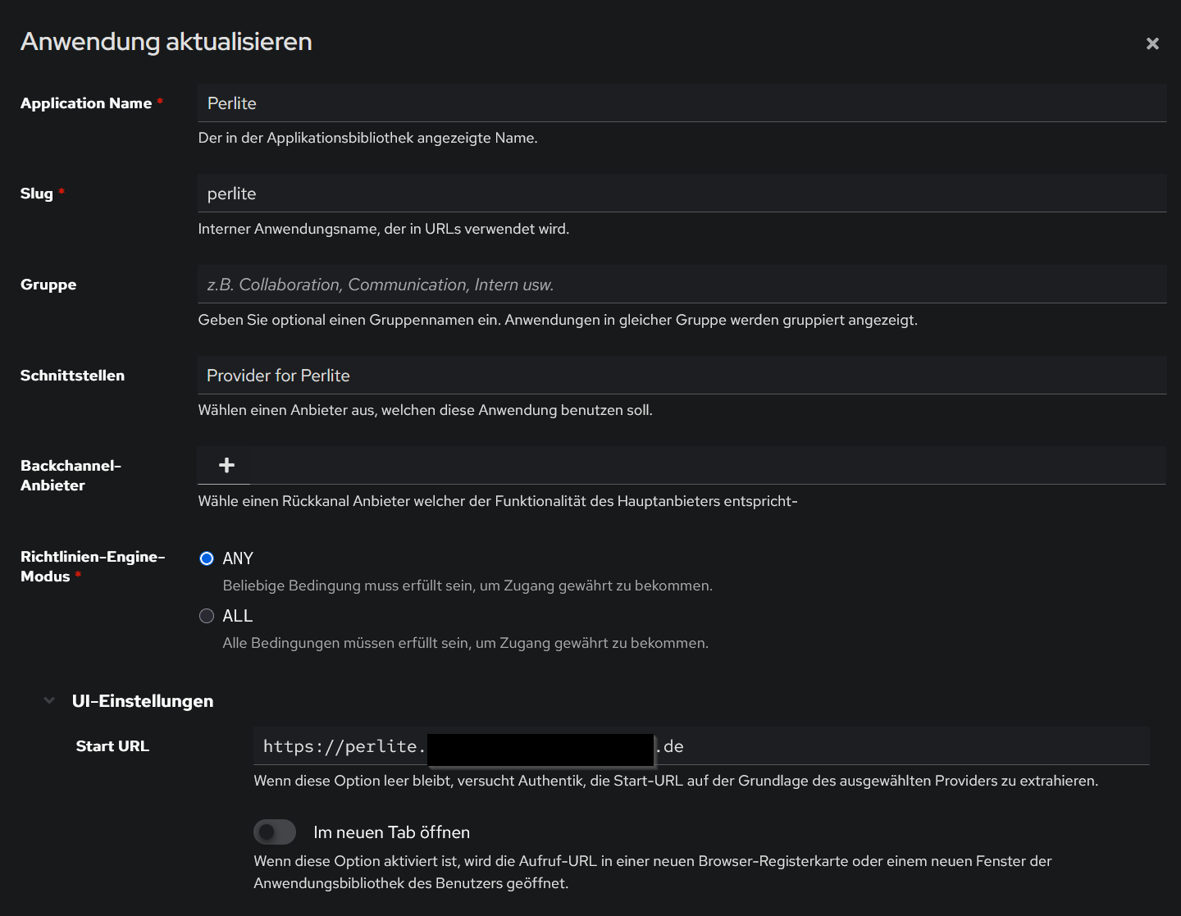Collapse the UI-Einstellungen chevron arrow
This screenshot has height=916, width=1181.
tap(49, 701)
